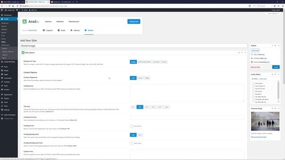
Task: Open the Websites menu in Avada header
Action: click(60, 22)
